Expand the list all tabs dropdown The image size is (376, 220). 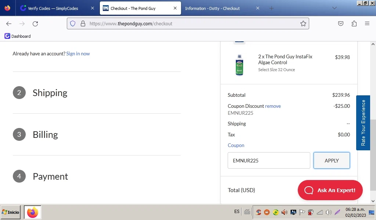(334, 8)
